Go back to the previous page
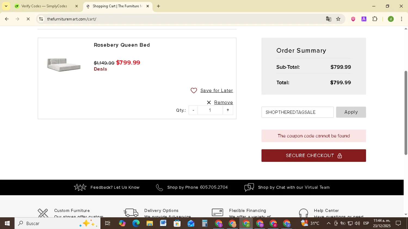Image resolution: width=408 pixels, height=229 pixels. point(7,19)
